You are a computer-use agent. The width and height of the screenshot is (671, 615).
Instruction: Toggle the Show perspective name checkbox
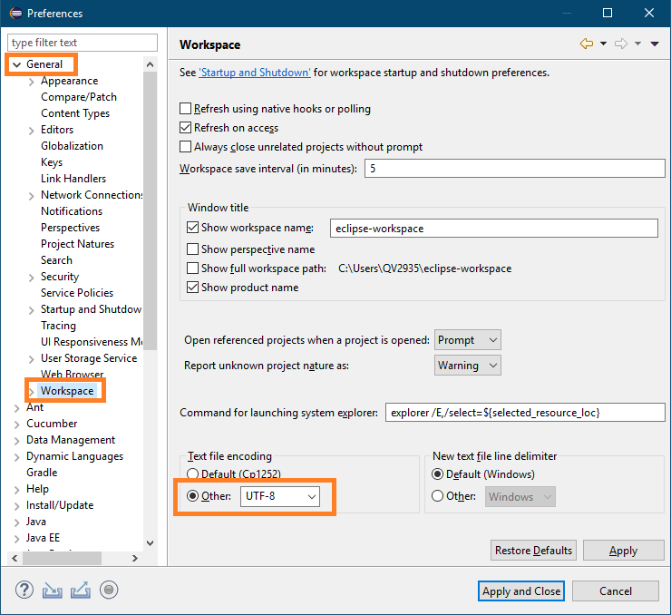(192, 249)
